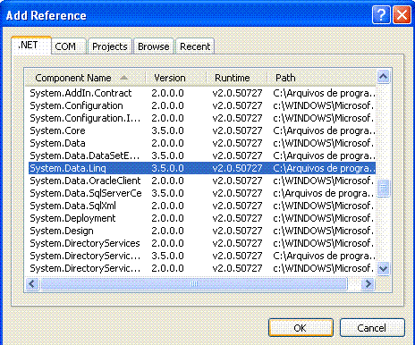This screenshot has width=415, height=345.
Task: Click the vertical scrollbar down arrow
Action: click(383, 269)
